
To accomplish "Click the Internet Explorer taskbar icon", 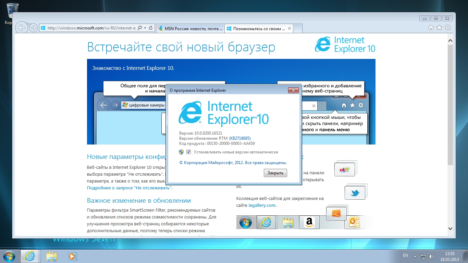I will [30, 256].
